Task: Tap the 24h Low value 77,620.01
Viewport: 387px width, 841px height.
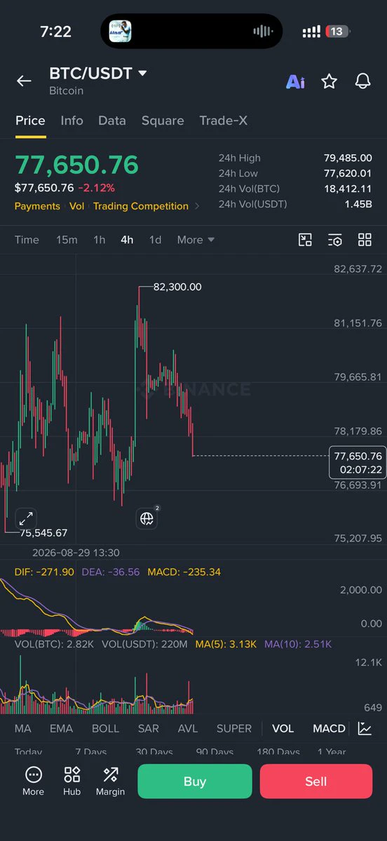Action: pos(348,173)
